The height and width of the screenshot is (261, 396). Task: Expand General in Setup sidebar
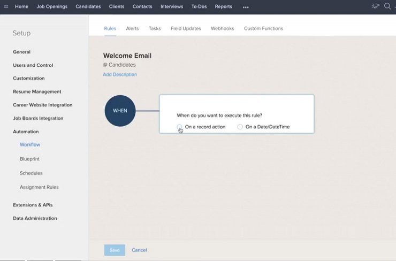22,52
